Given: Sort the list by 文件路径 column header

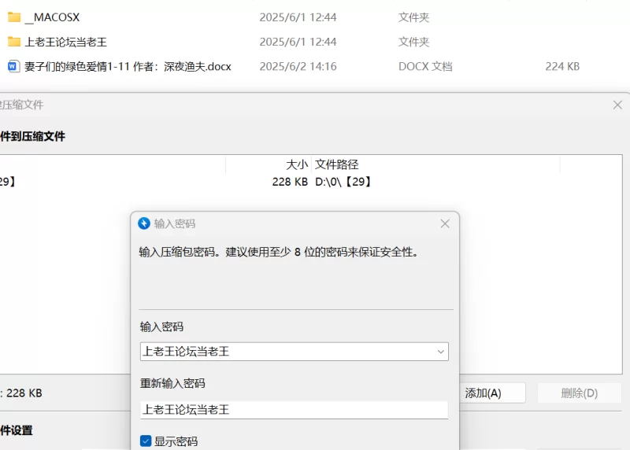Looking at the screenshot, I should pyautogui.click(x=336, y=164).
